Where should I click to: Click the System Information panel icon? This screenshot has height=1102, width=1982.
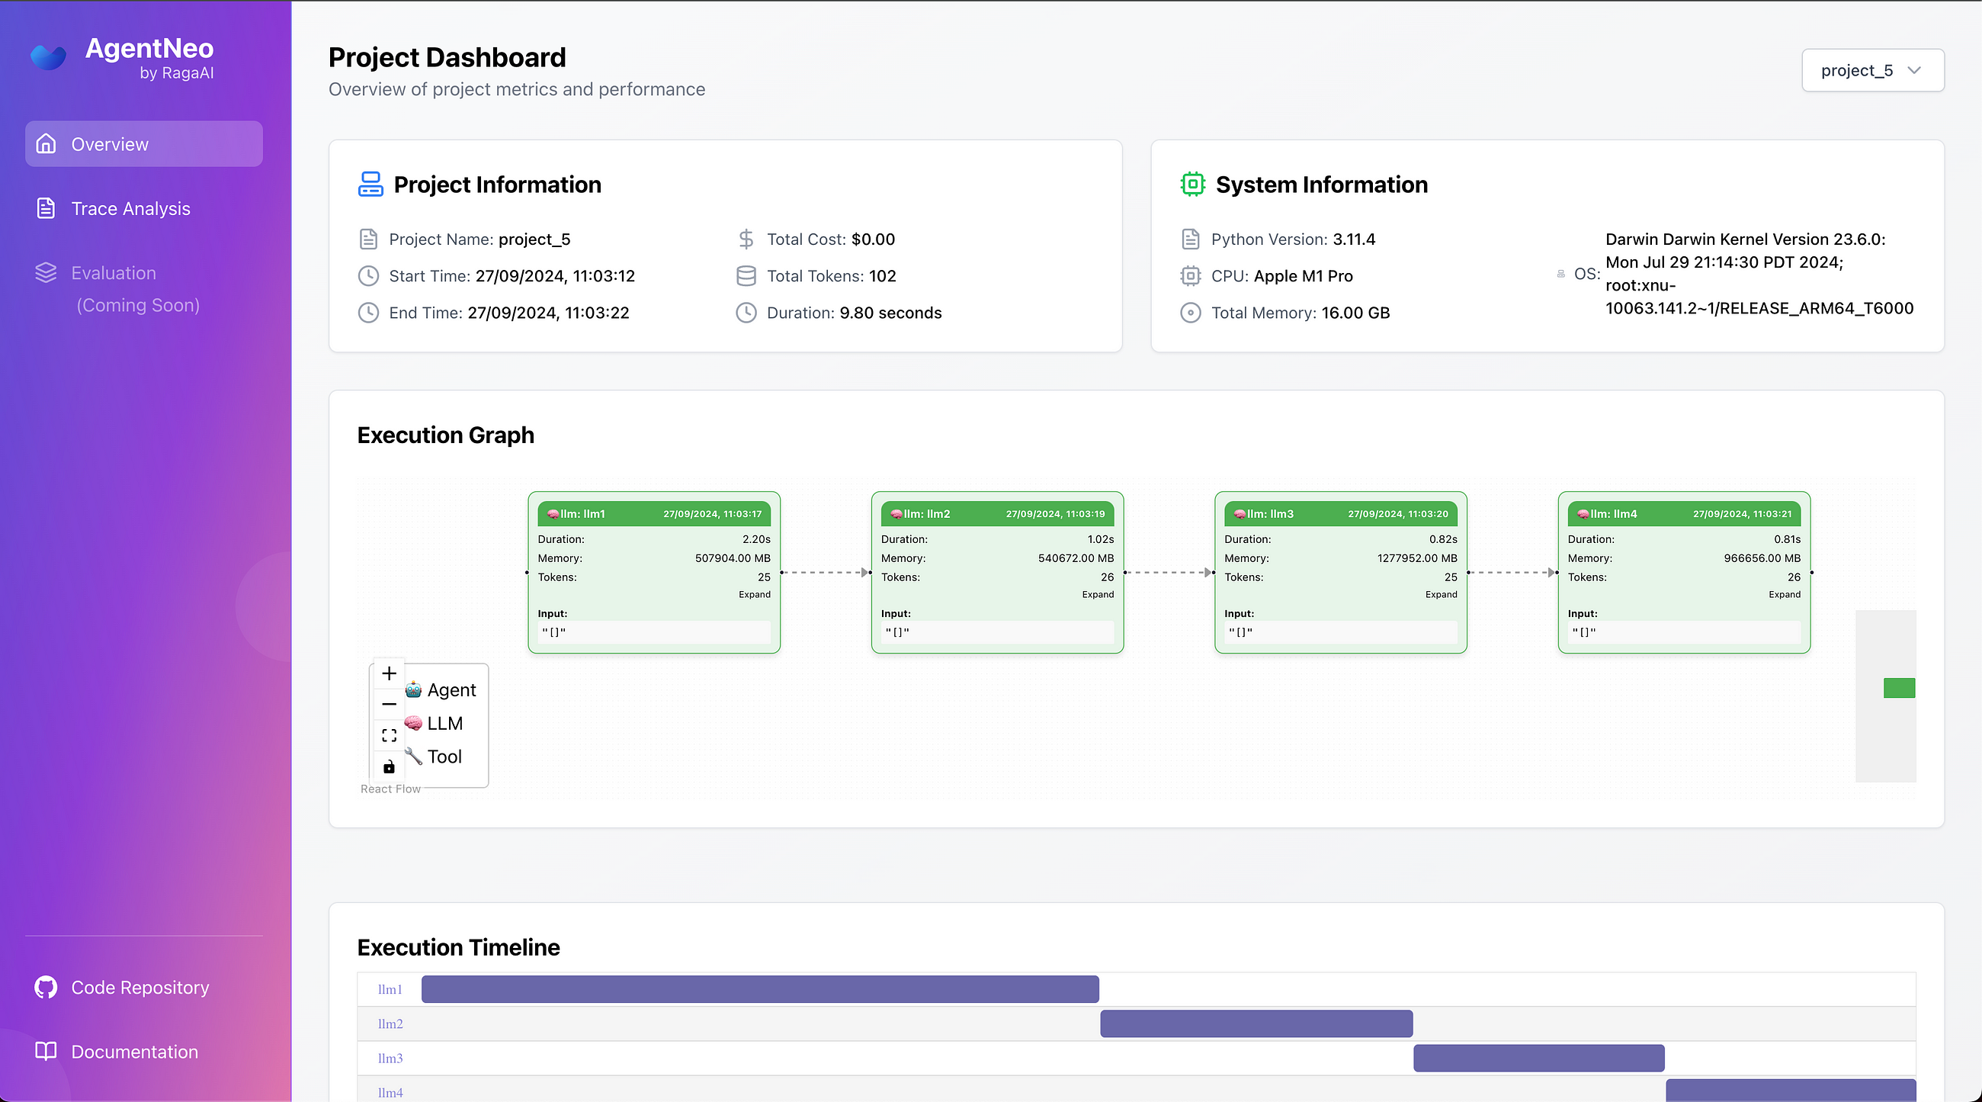1191,183
